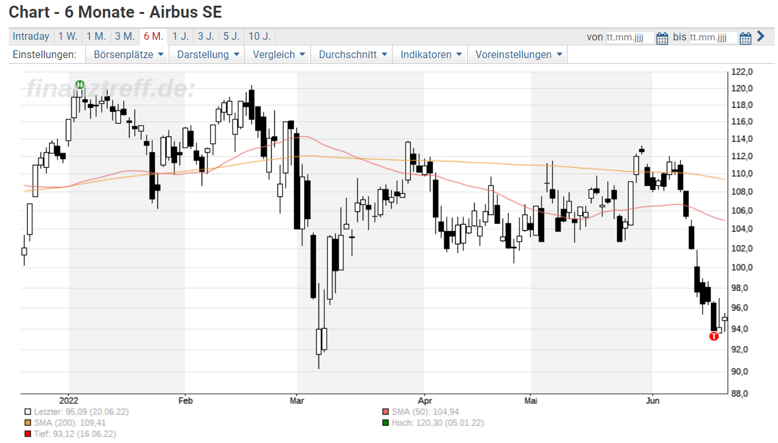778x443 pixels.
Task: Click the 'von' start date input field
Action: pos(630,38)
